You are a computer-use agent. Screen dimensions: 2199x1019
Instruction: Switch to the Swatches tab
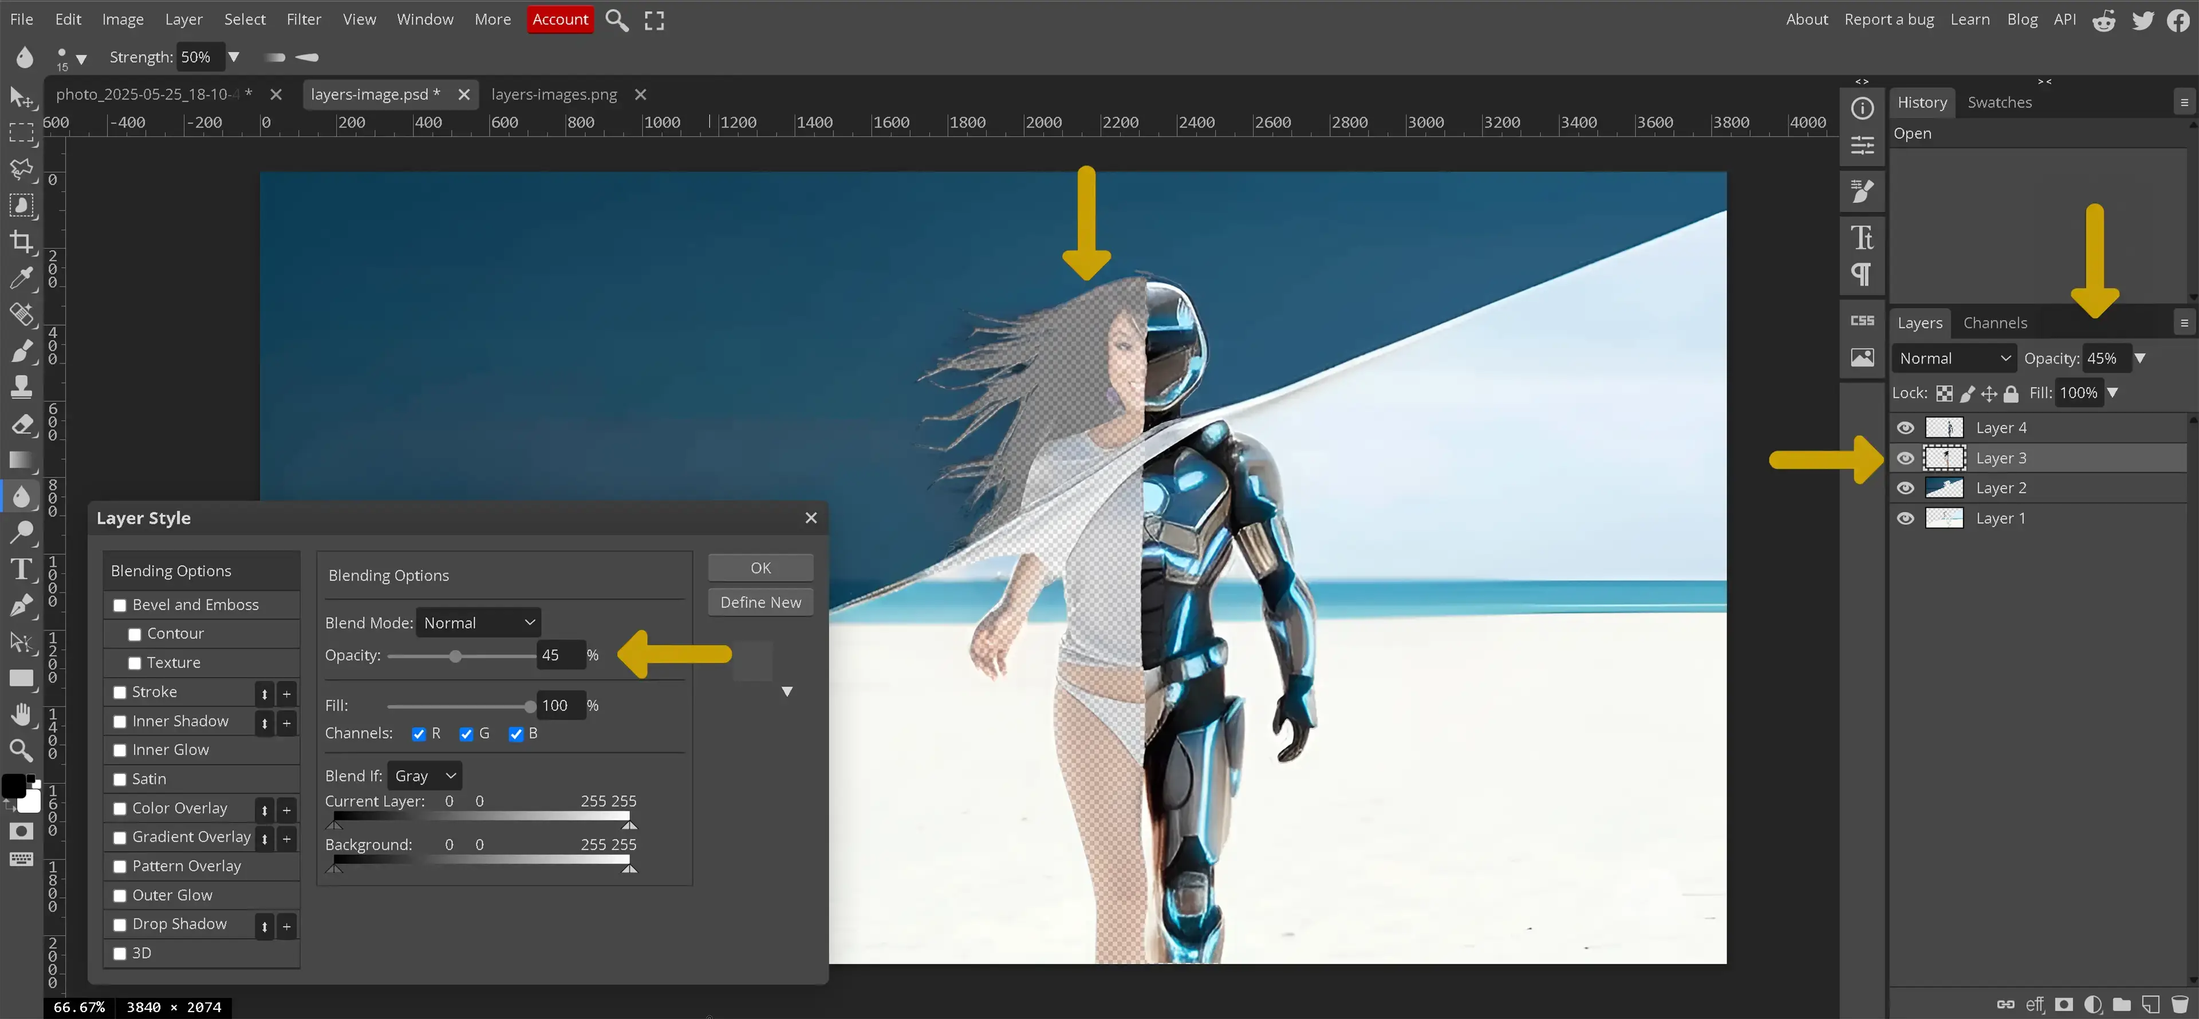(x=1999, y=102)
